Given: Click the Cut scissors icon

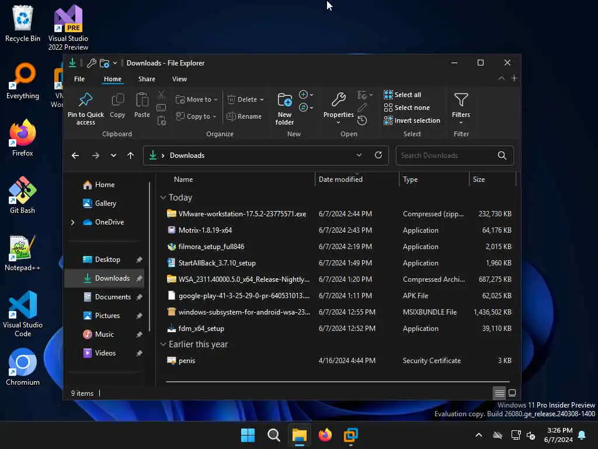Looking at the screenshot, I should tap(161, 94).
